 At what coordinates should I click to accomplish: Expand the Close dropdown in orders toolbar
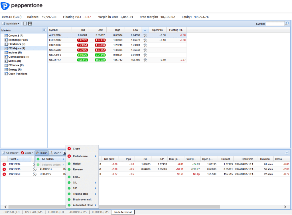click(27, 153)
